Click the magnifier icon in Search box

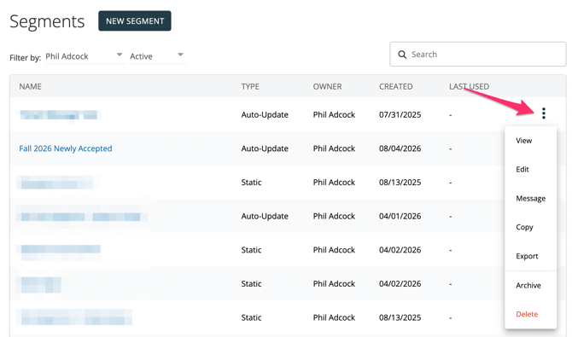[402, 55]
